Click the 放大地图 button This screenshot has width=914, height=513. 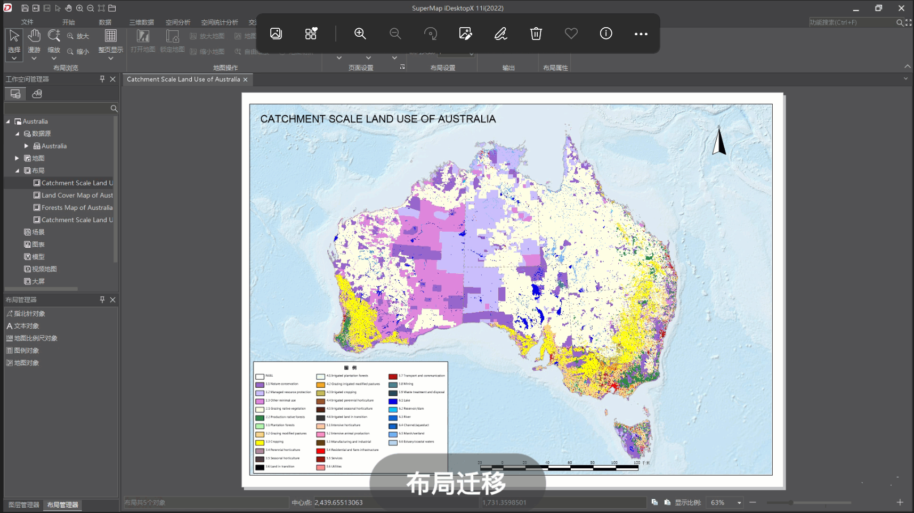coord(207,36)
